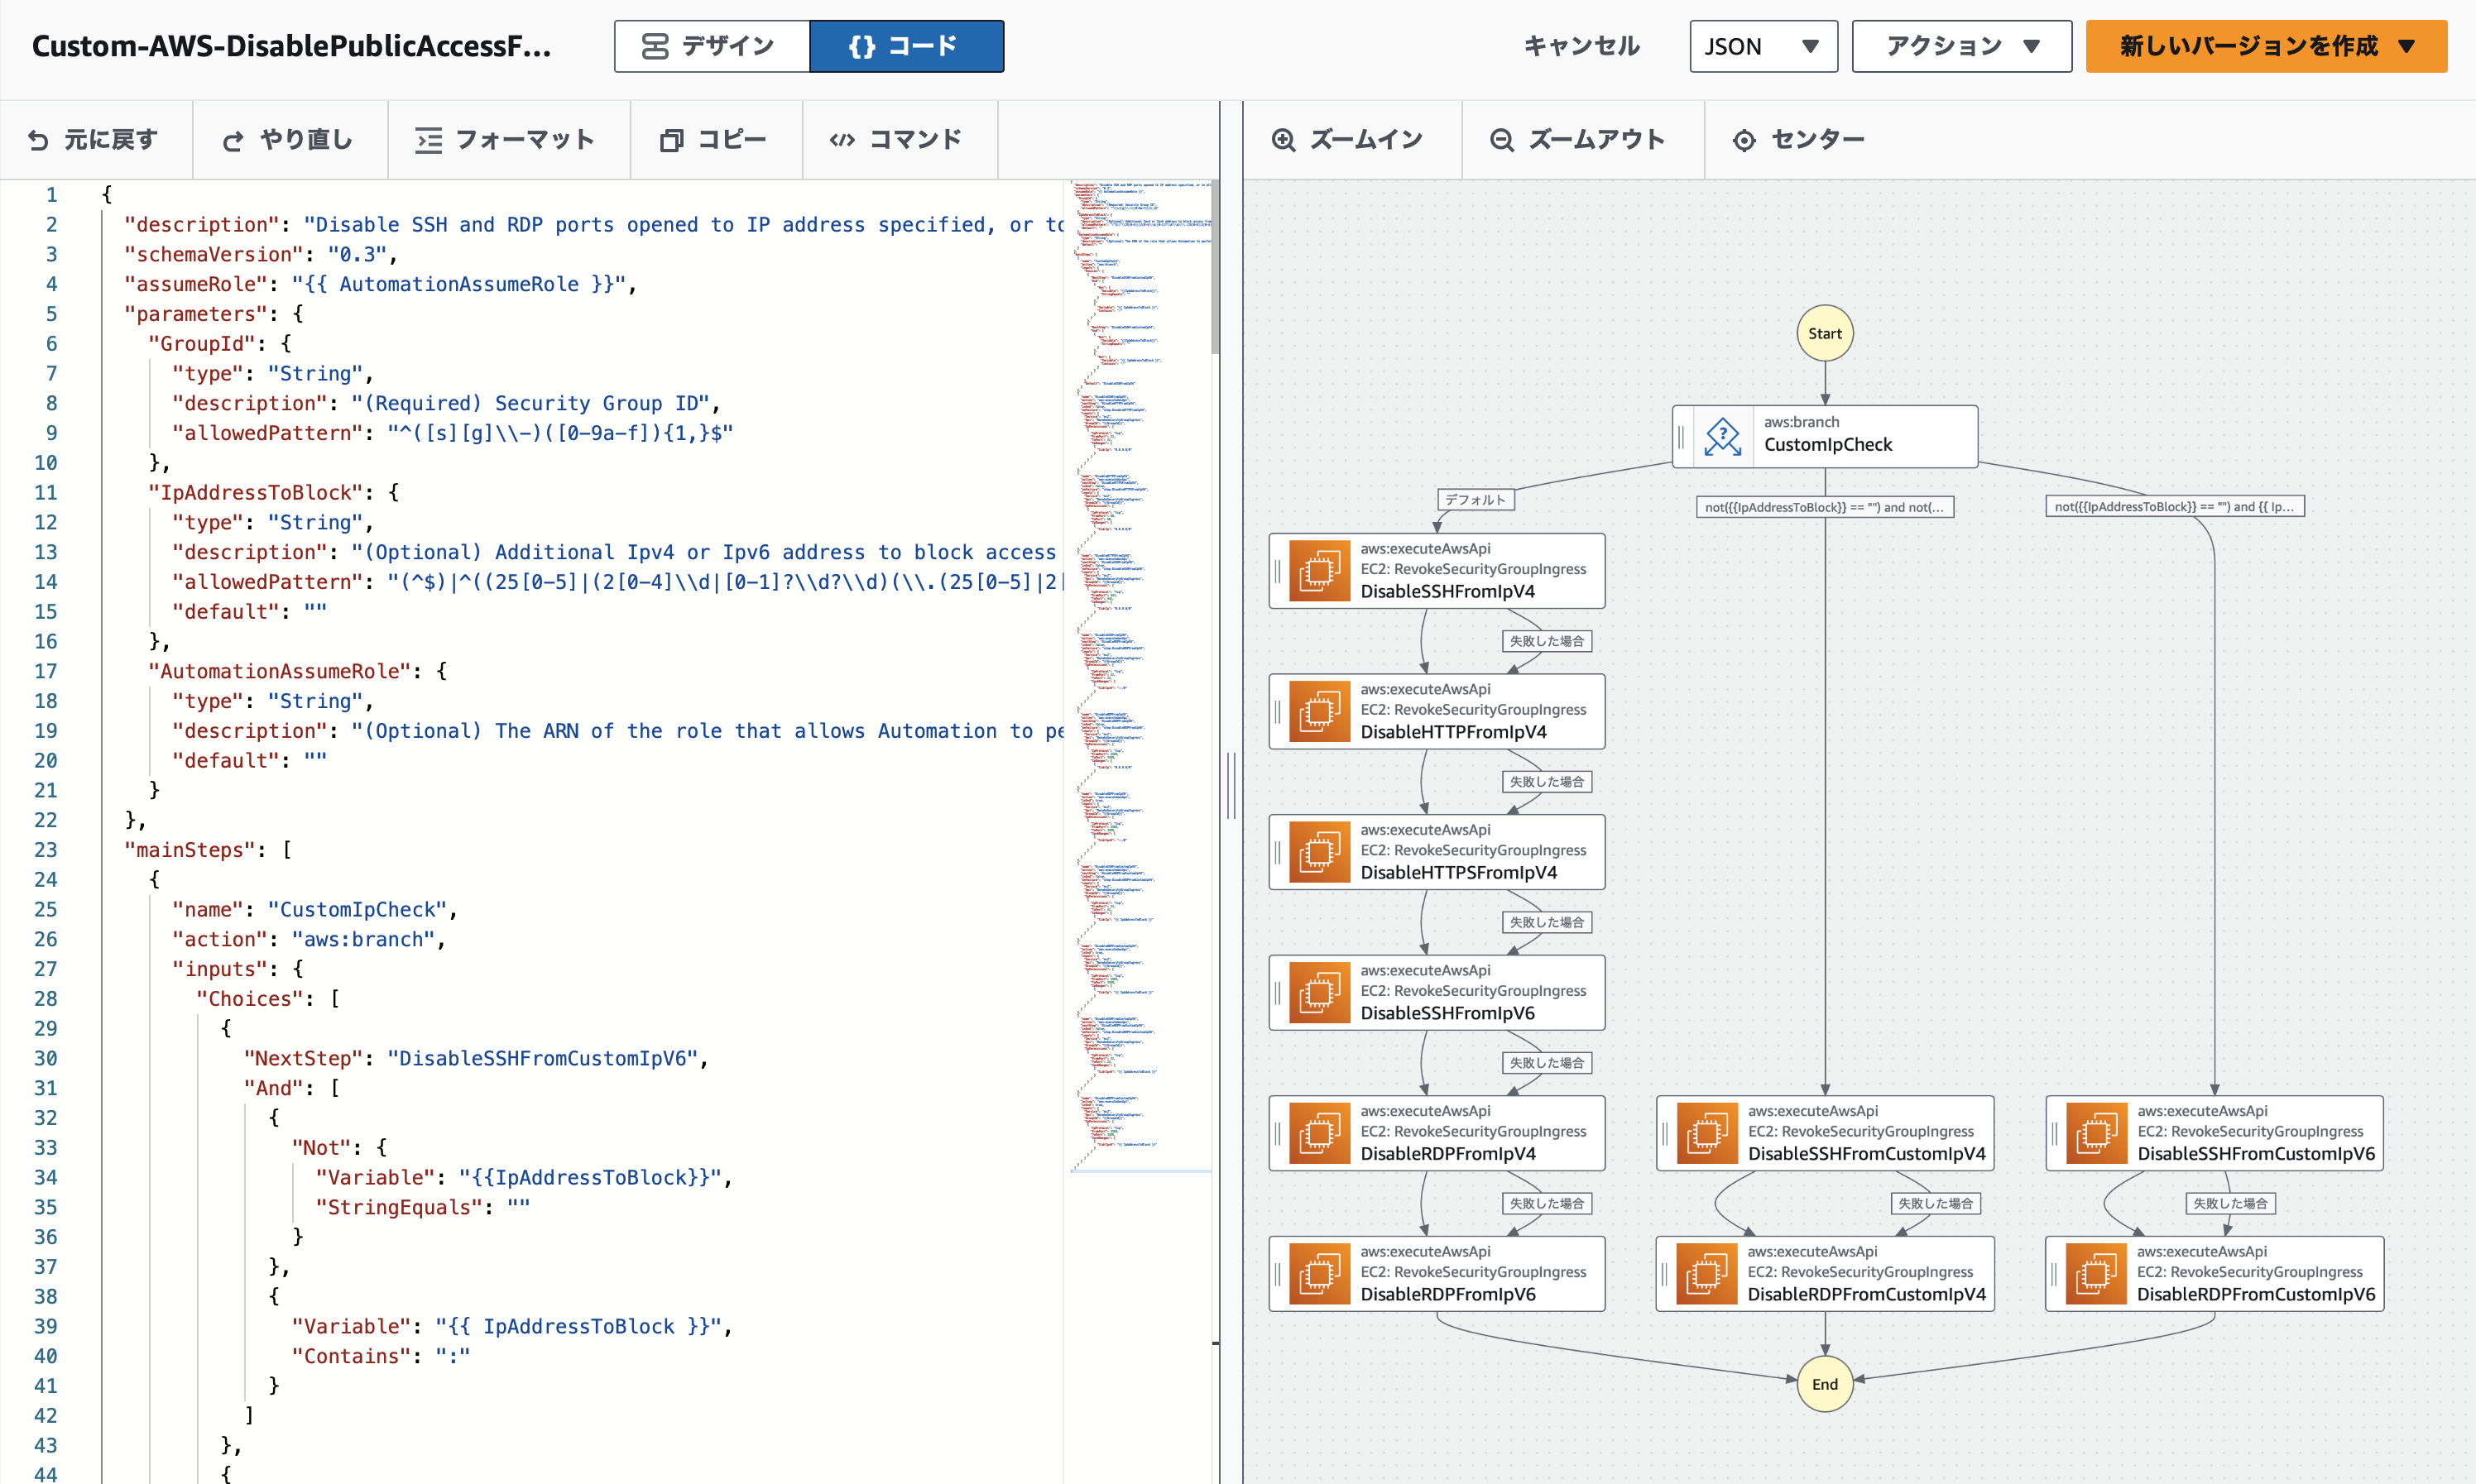Click the zoom in magnifier (ズームイン)
This screenshot has width=2476, height=1484.
[1284, 141]
